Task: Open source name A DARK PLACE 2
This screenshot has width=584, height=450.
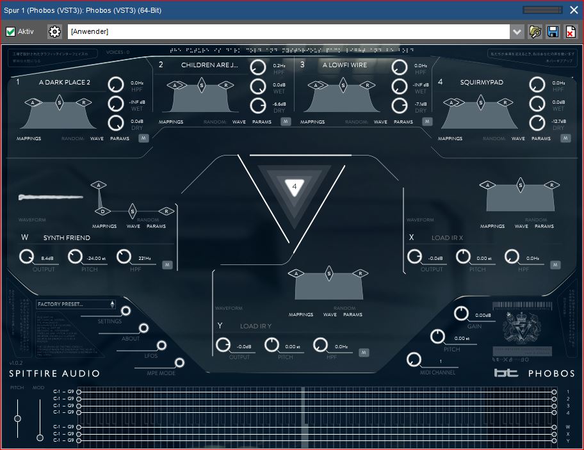Action: pyautogui.click(x=65, y=83)
